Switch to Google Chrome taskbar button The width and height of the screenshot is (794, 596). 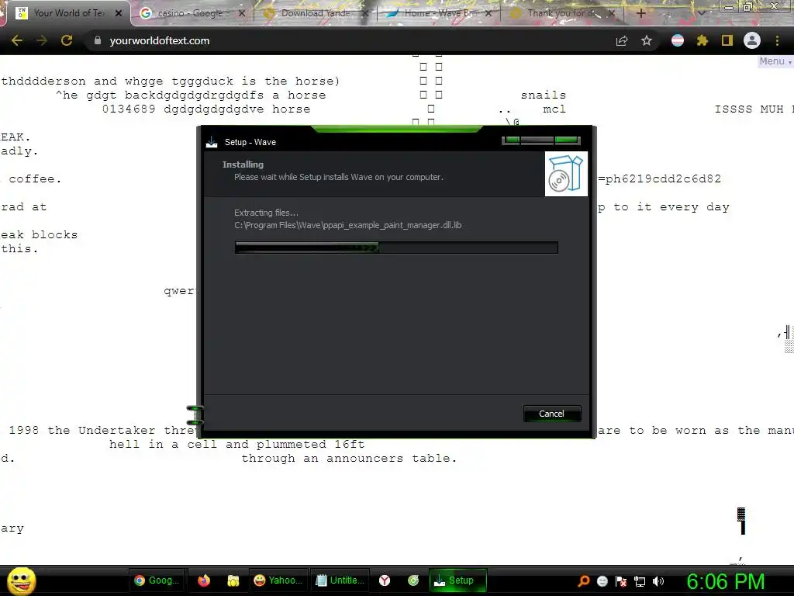coord(157,580)
